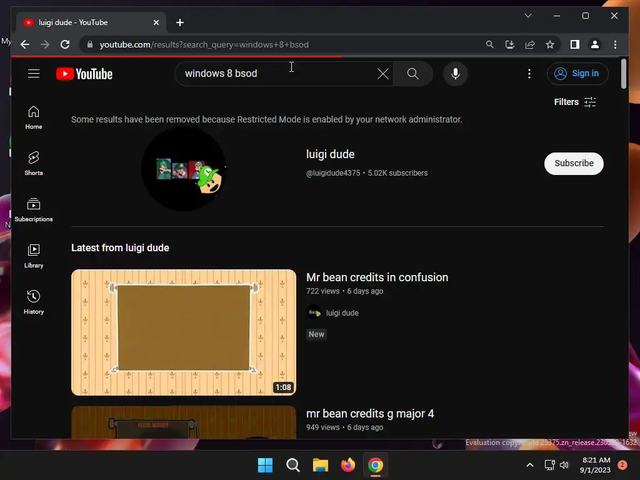The height and width of the screenshot is (480, 640).
Task: Reload the page with the refresh icon
Action: coord(65,44)
